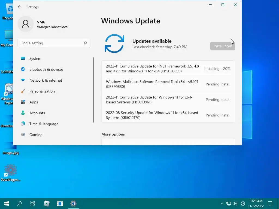Click the Show desktop strip
The width and height of the screenshot is (279, 209).
pyautogui.click(x=278, y=204)
